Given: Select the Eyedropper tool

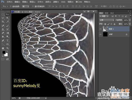Looking at the screenshot, I should (x=8, y=22).
